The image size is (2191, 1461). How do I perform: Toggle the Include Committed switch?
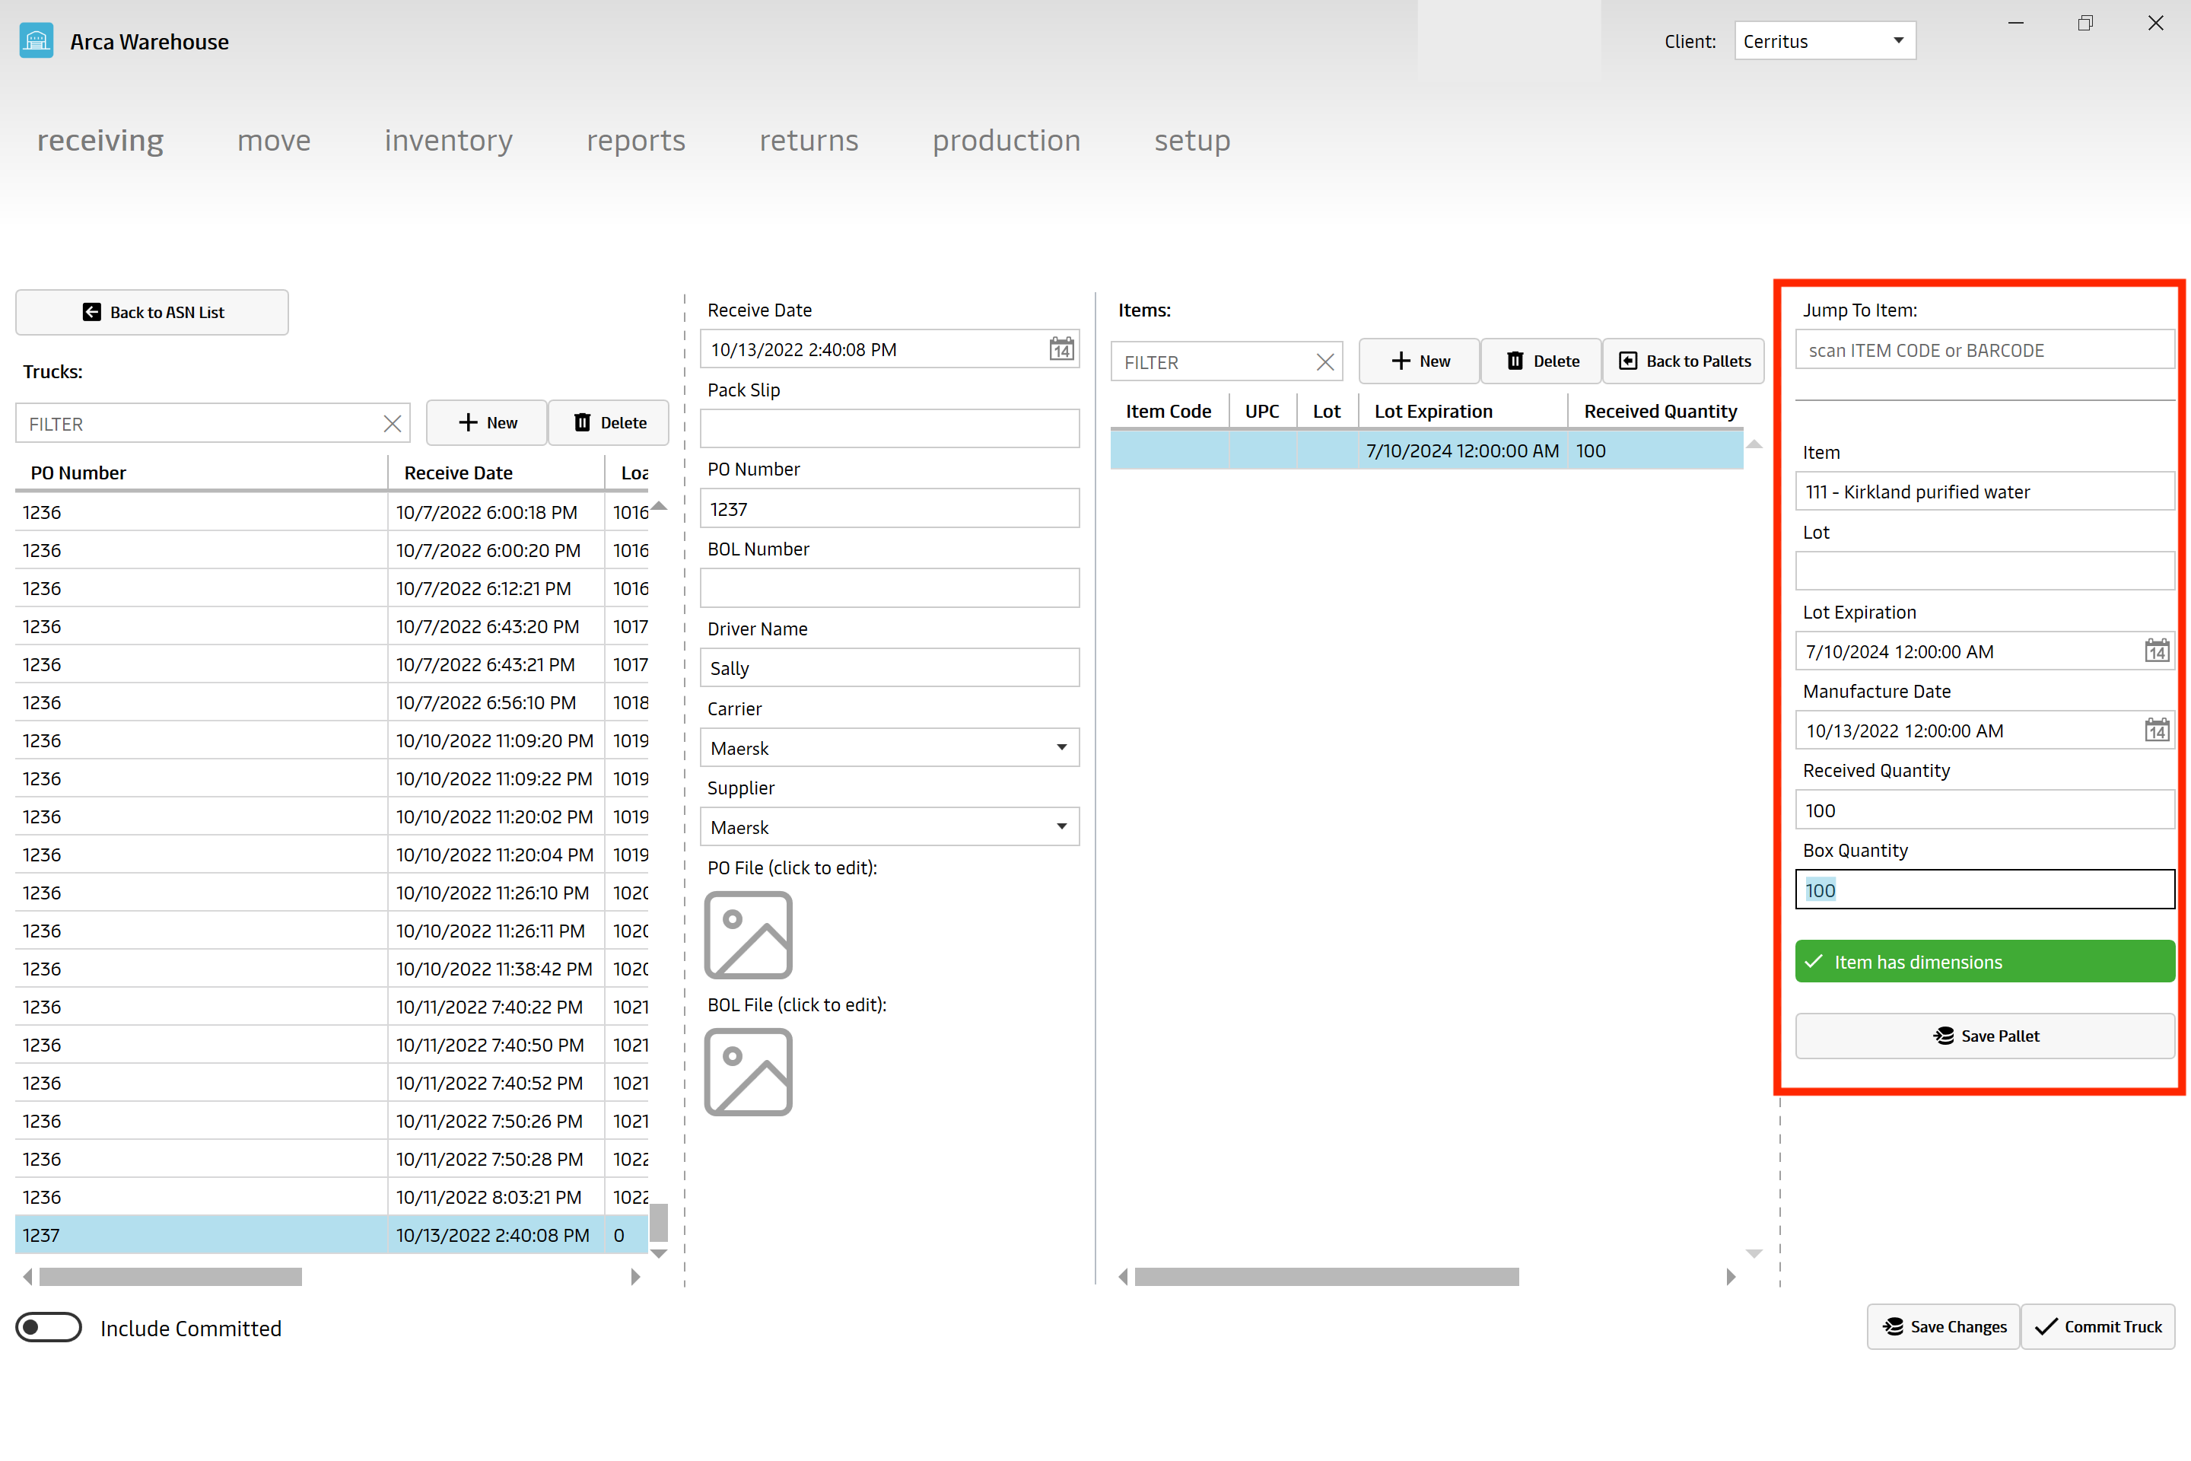(49, 1328)
